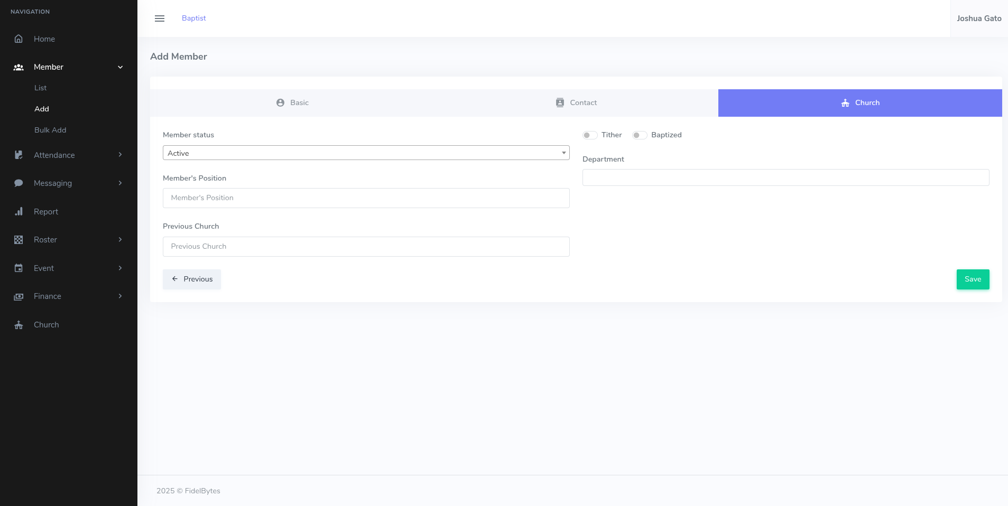Click the Finance payment icon
This screenshot has height=506, width=1008.
(x=18, y=296)
